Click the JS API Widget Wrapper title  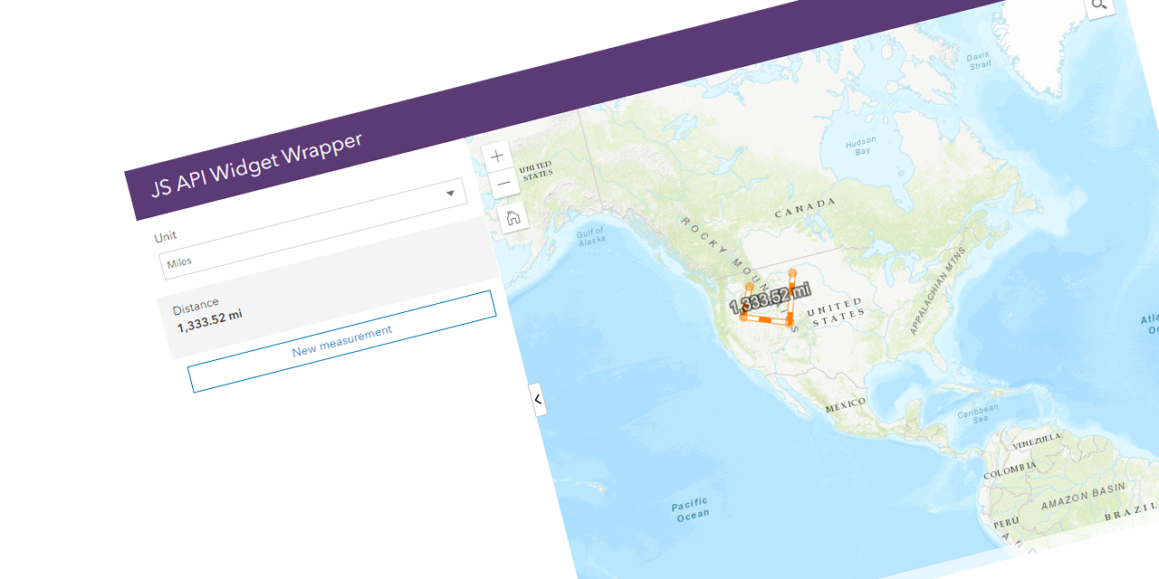pos(257,164)
